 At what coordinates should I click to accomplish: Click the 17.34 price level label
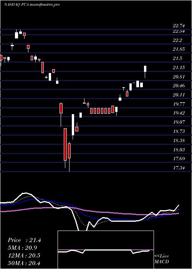(179, 168)
